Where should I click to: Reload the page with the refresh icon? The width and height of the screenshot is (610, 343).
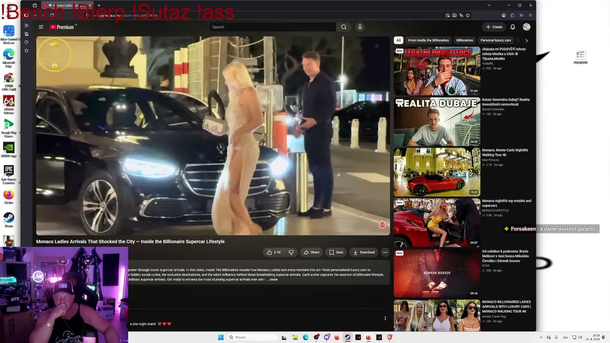pyautogui.click(x=51, y=15)
